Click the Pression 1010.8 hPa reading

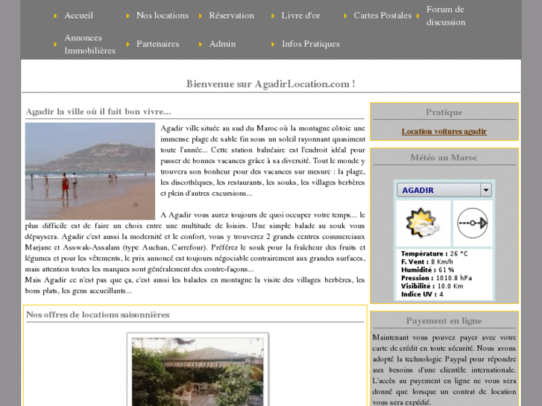click(x=436, y=278)
